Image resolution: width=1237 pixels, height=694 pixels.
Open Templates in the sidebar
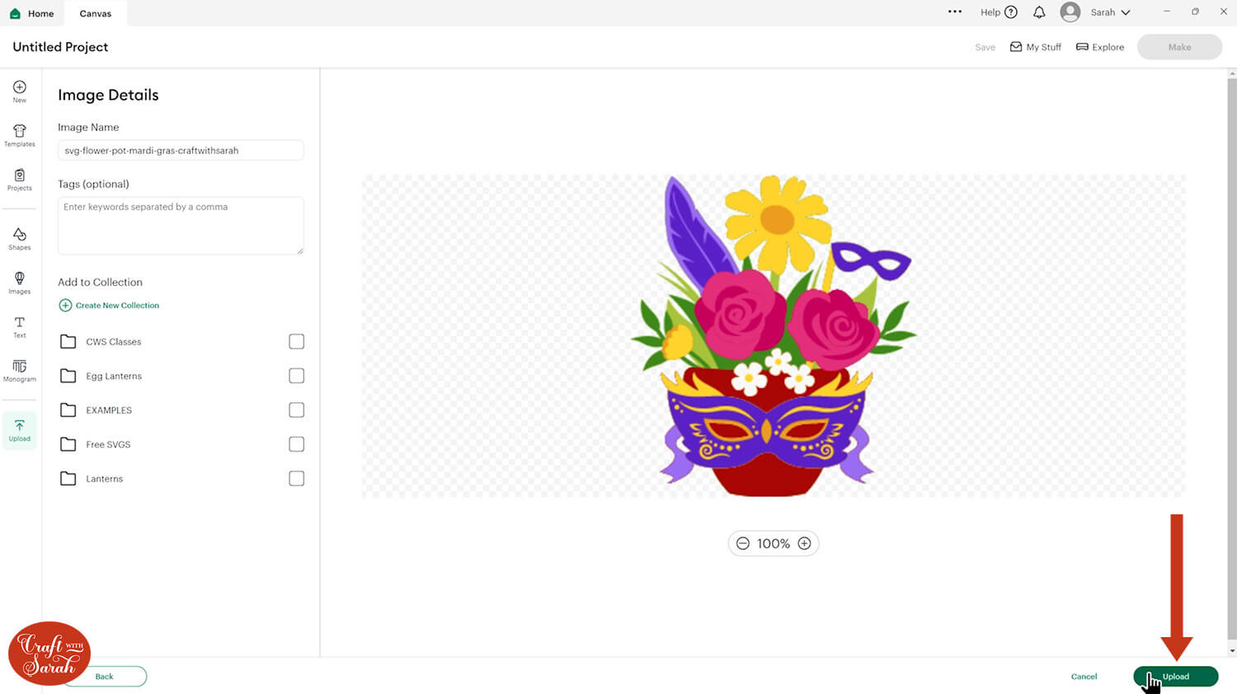pyautogui.click(x=20, y=136)
